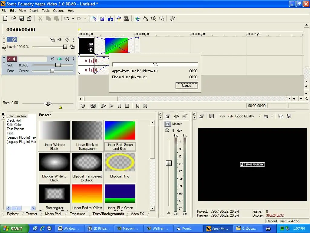Screen dimensions: 310x233
Task: Select Linear White to Black preset
Action: coord(54,136)
